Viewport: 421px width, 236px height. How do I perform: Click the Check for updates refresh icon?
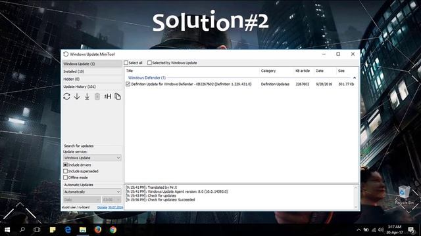(x=66, y=96)
